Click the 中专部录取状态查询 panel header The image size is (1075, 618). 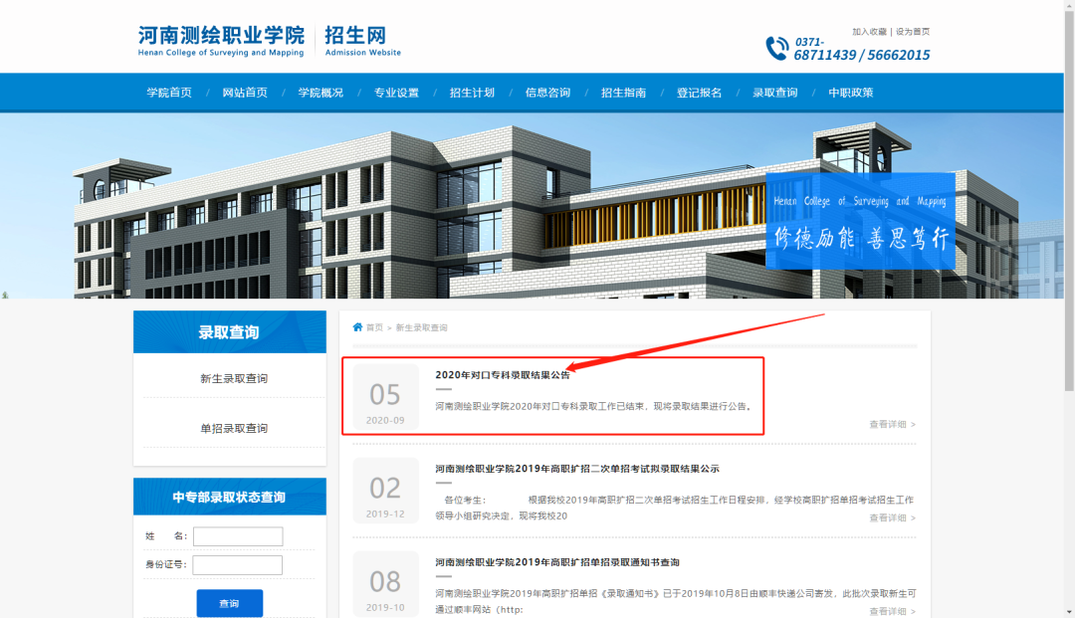click(230, 497)
